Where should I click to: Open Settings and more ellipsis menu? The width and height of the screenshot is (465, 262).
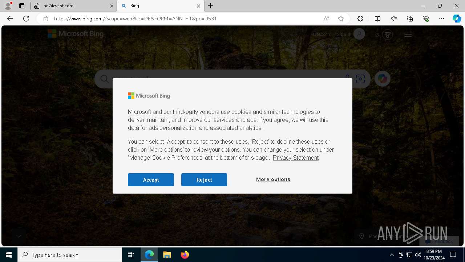tap(442, 19)
